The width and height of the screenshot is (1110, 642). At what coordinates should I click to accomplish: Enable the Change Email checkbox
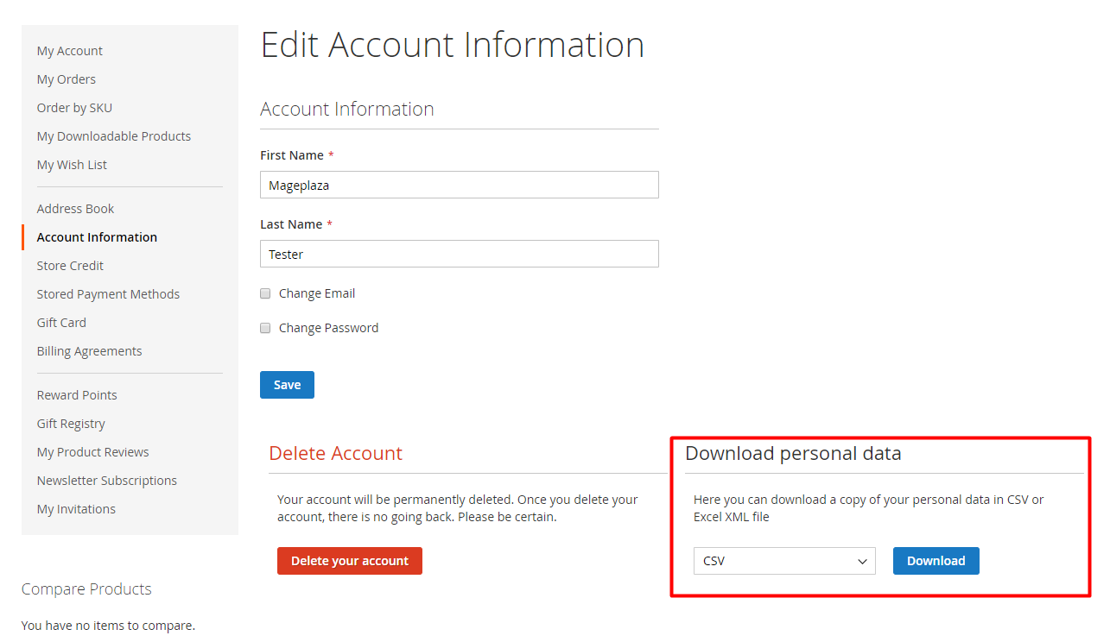pyautogui.click(x=265, y=293)
